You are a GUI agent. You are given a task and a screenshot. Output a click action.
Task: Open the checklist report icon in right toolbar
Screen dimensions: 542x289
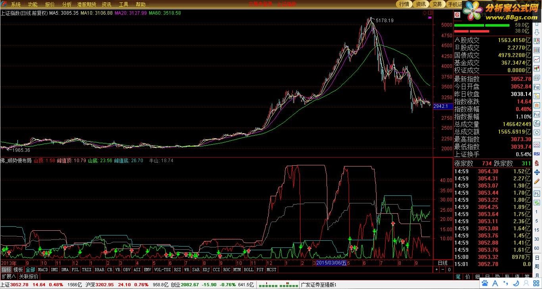537,41
